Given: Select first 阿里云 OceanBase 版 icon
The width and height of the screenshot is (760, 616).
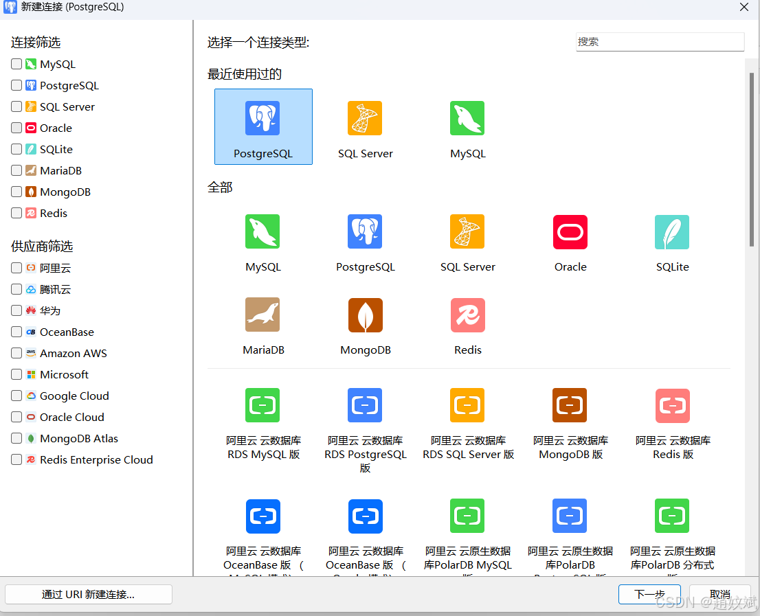Looking at the screenshot, I should pyautogui.click(x=262, y=516).
